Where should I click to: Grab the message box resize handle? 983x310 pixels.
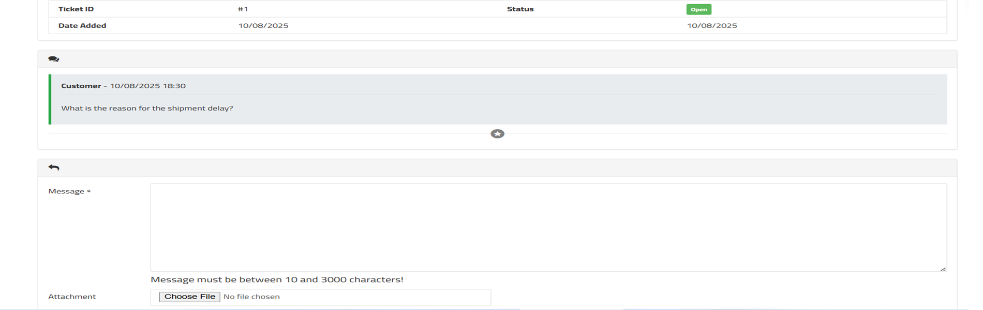[x=943, y=269]
